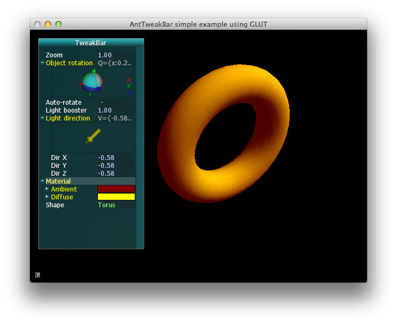
Task: Click the TweakBar title bar
Action: pyautogui.click(x=91, y=43)
